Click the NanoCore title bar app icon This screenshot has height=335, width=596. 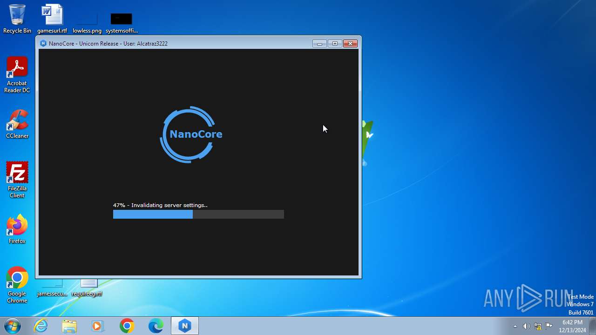point(43,43)
